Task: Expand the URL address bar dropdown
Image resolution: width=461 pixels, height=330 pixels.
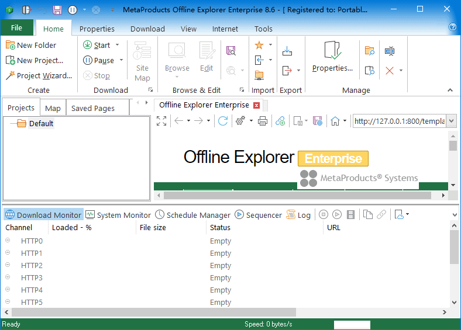Action: pyautogui.click(x=450, y=121)
